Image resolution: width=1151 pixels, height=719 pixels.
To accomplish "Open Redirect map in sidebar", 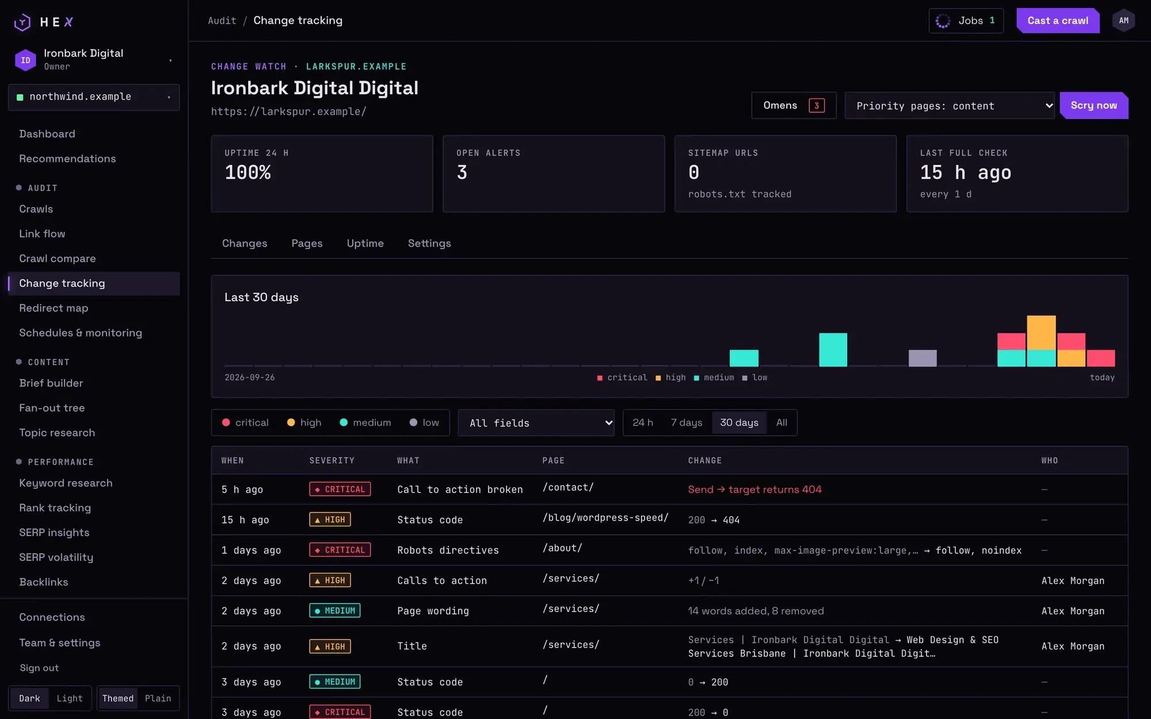I will tap(94, 308).
